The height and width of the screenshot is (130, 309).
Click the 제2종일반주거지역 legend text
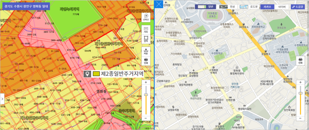tap(122, 74)
